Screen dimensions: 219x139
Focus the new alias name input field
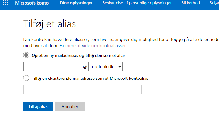tap(52, 66)
